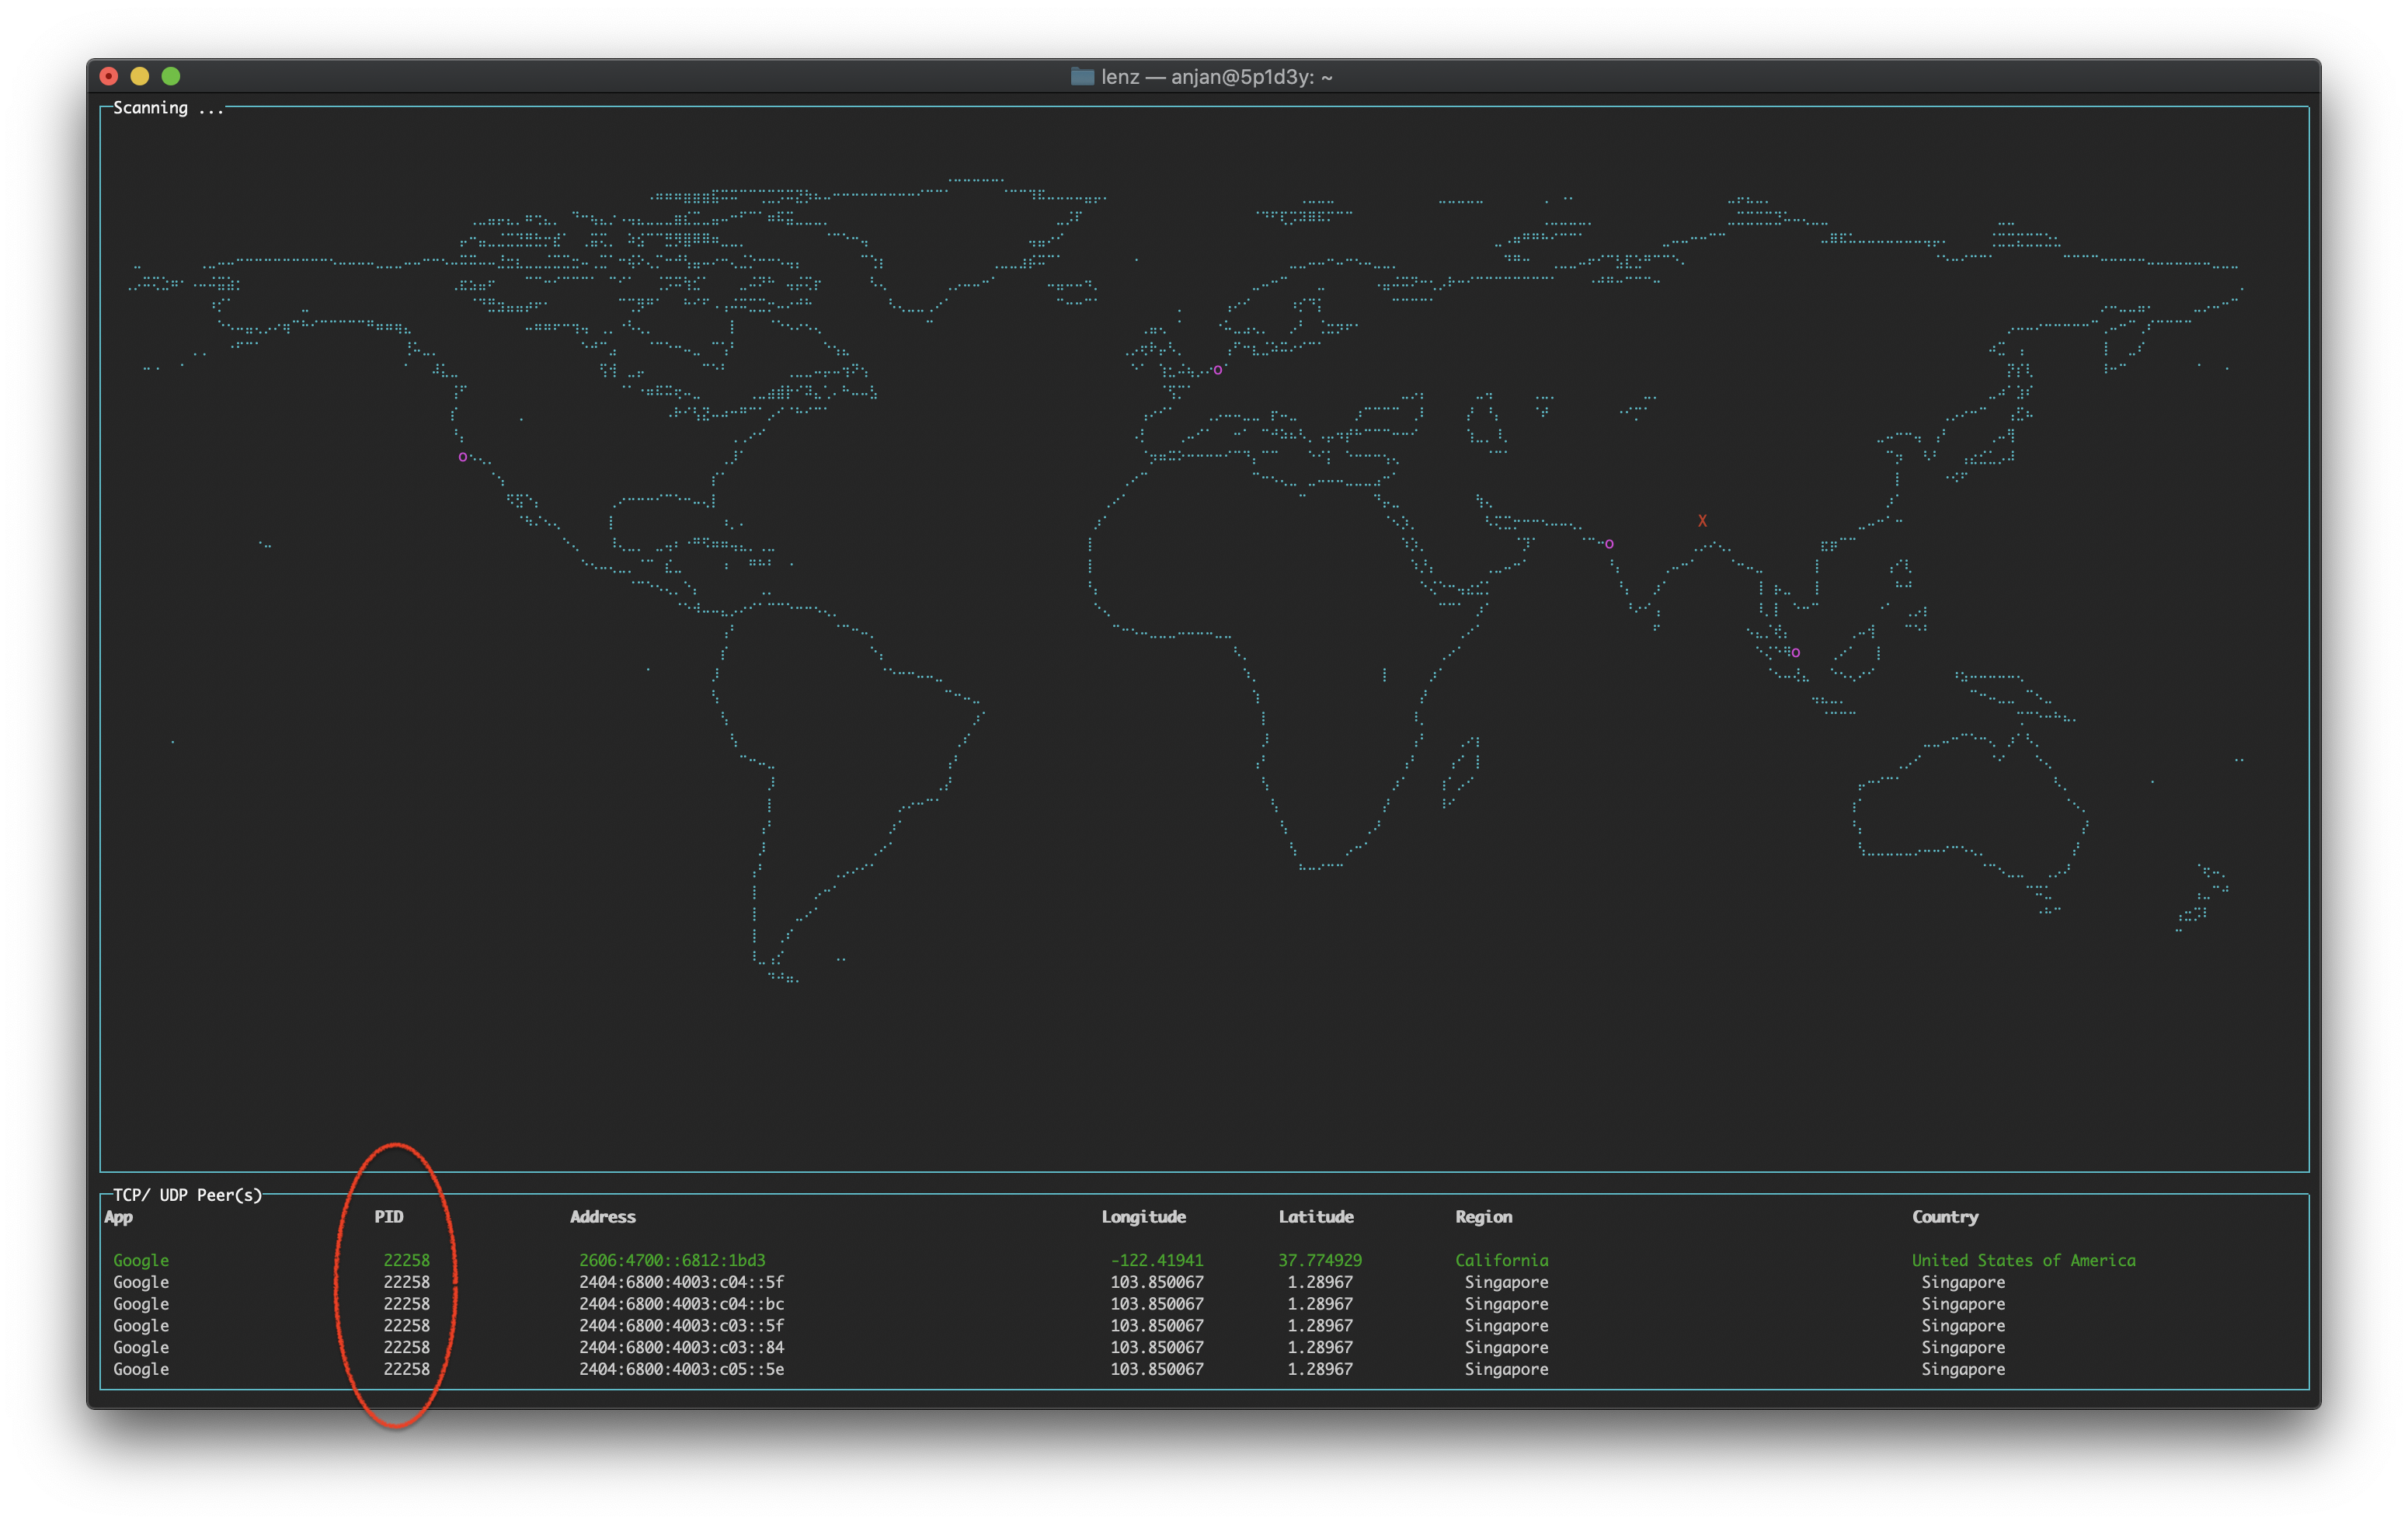Screen dimensions: 2408x1524
Task: Click the red X location marker on map
Action: [1702, 521]
